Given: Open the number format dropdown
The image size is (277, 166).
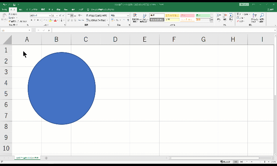Looking at the screenshot, I should click(x=128, y=15).
